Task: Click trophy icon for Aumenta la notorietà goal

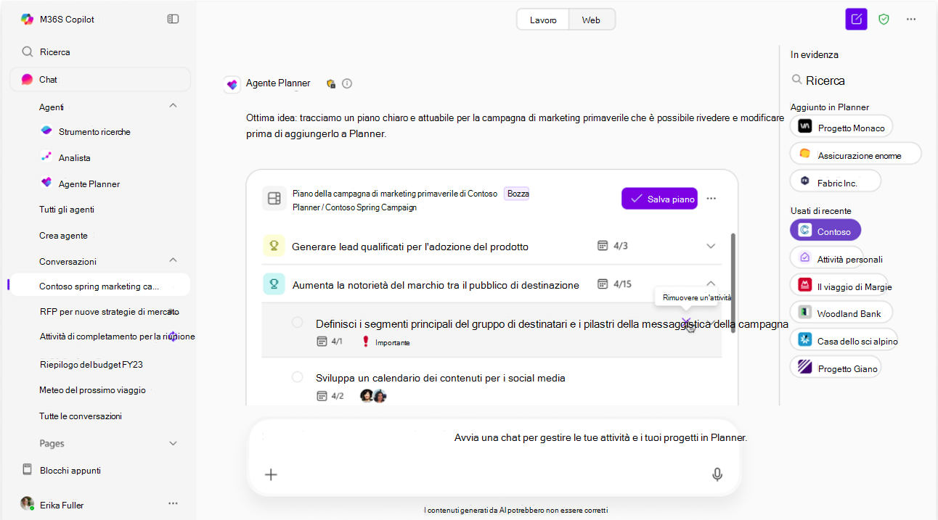Action: (x=274, y=284)
